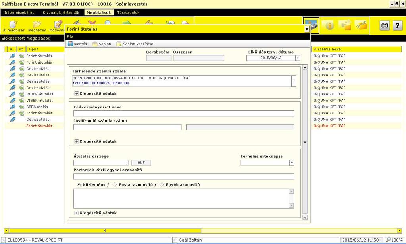Click the Mentés save button label

click(x=80, y=44)
